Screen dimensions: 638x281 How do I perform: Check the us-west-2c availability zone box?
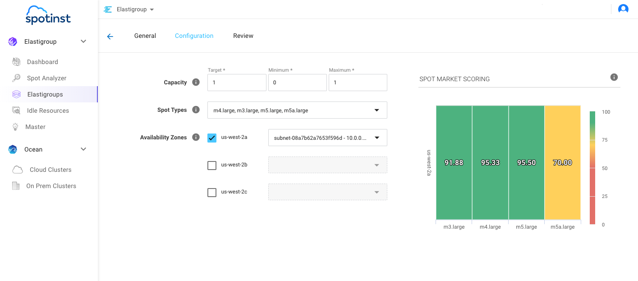pos(212,193)
